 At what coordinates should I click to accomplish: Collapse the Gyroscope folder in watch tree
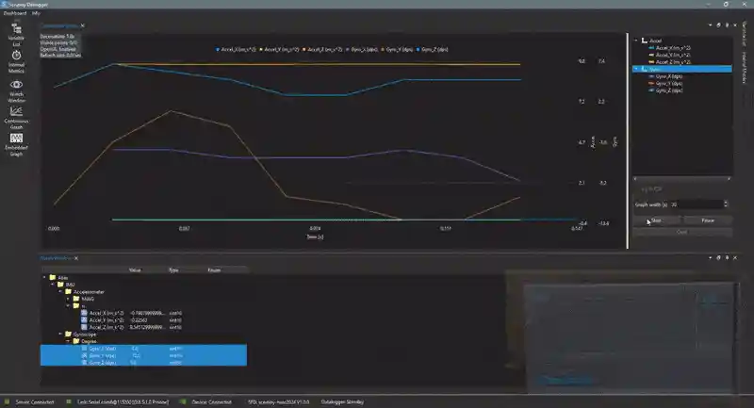[60, 334]
